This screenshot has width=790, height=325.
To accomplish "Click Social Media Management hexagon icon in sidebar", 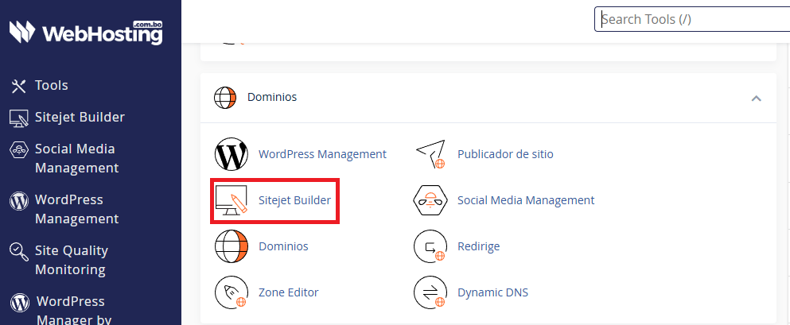I will coord(18,149).
